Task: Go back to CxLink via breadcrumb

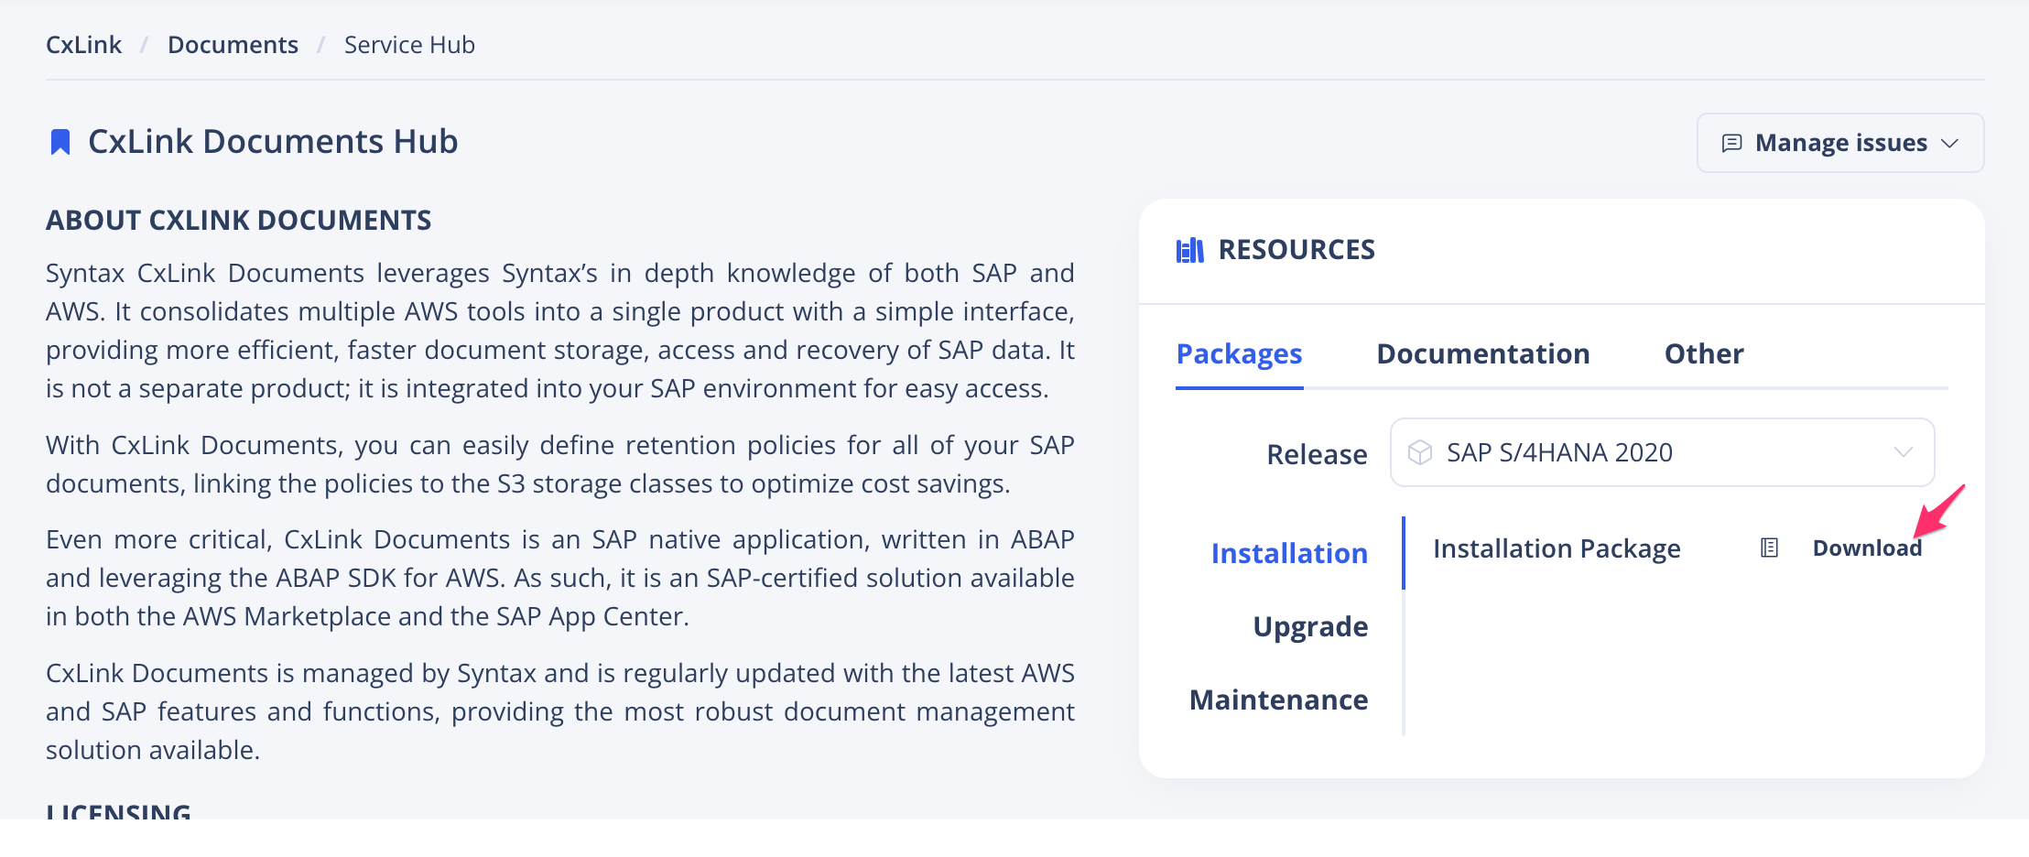Action: pyautogui.click(x=83, y=44)
